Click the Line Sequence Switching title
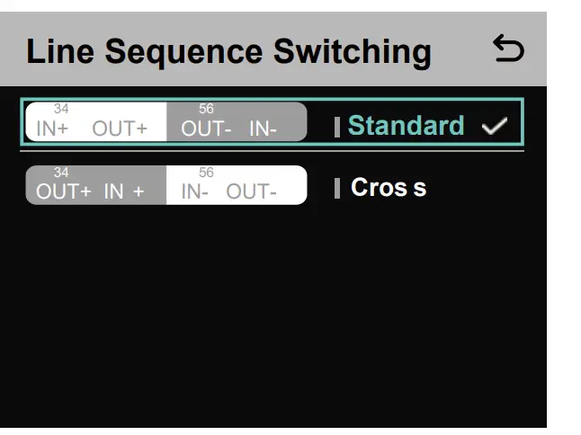The width and height of the screenshot is (581, 435). coord(228,51)
